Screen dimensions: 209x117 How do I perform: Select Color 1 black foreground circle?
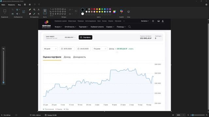[83, 9]
